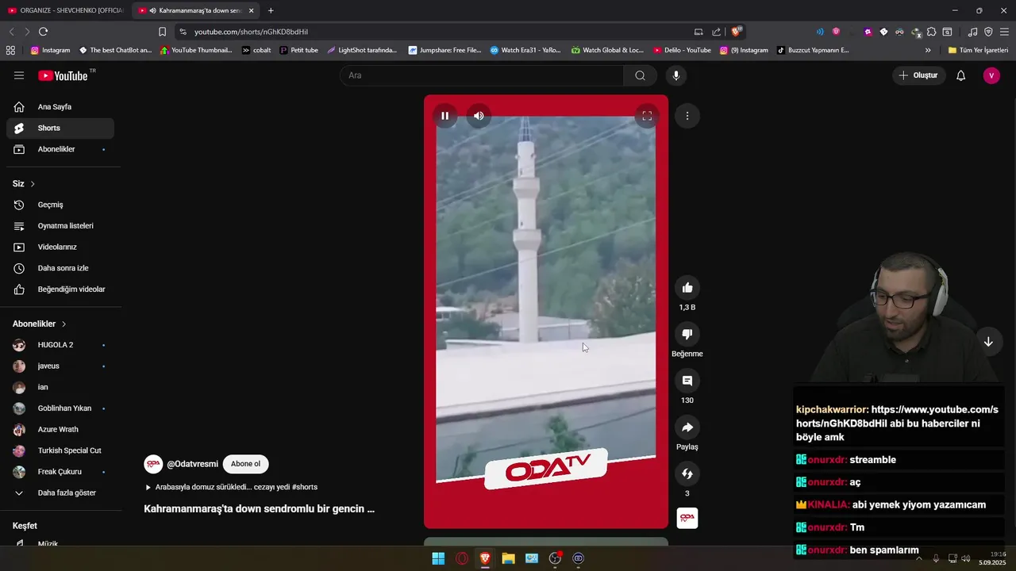Open the Petit tube bookmark
Screen dimensions: 1016x571
(298, 50)
